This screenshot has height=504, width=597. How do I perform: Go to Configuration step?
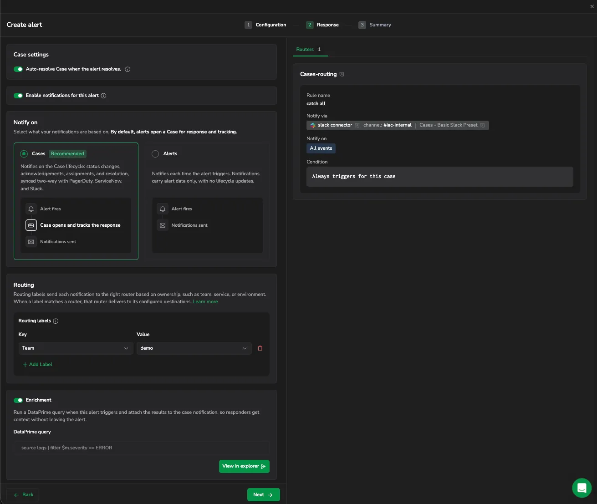coord(265,25)
